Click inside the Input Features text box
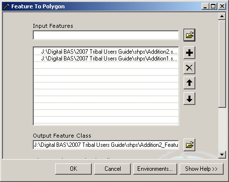This screenshot has width=229, height=182. tap(106, 35)
